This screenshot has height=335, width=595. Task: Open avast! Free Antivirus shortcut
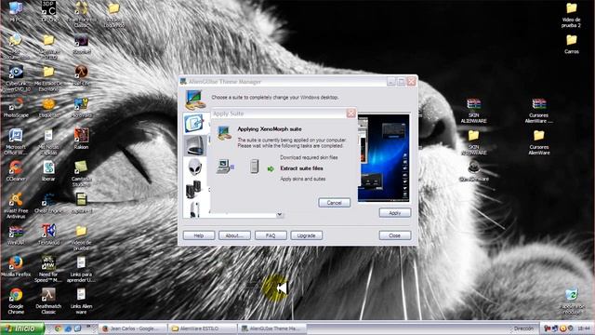click(16, 206)
